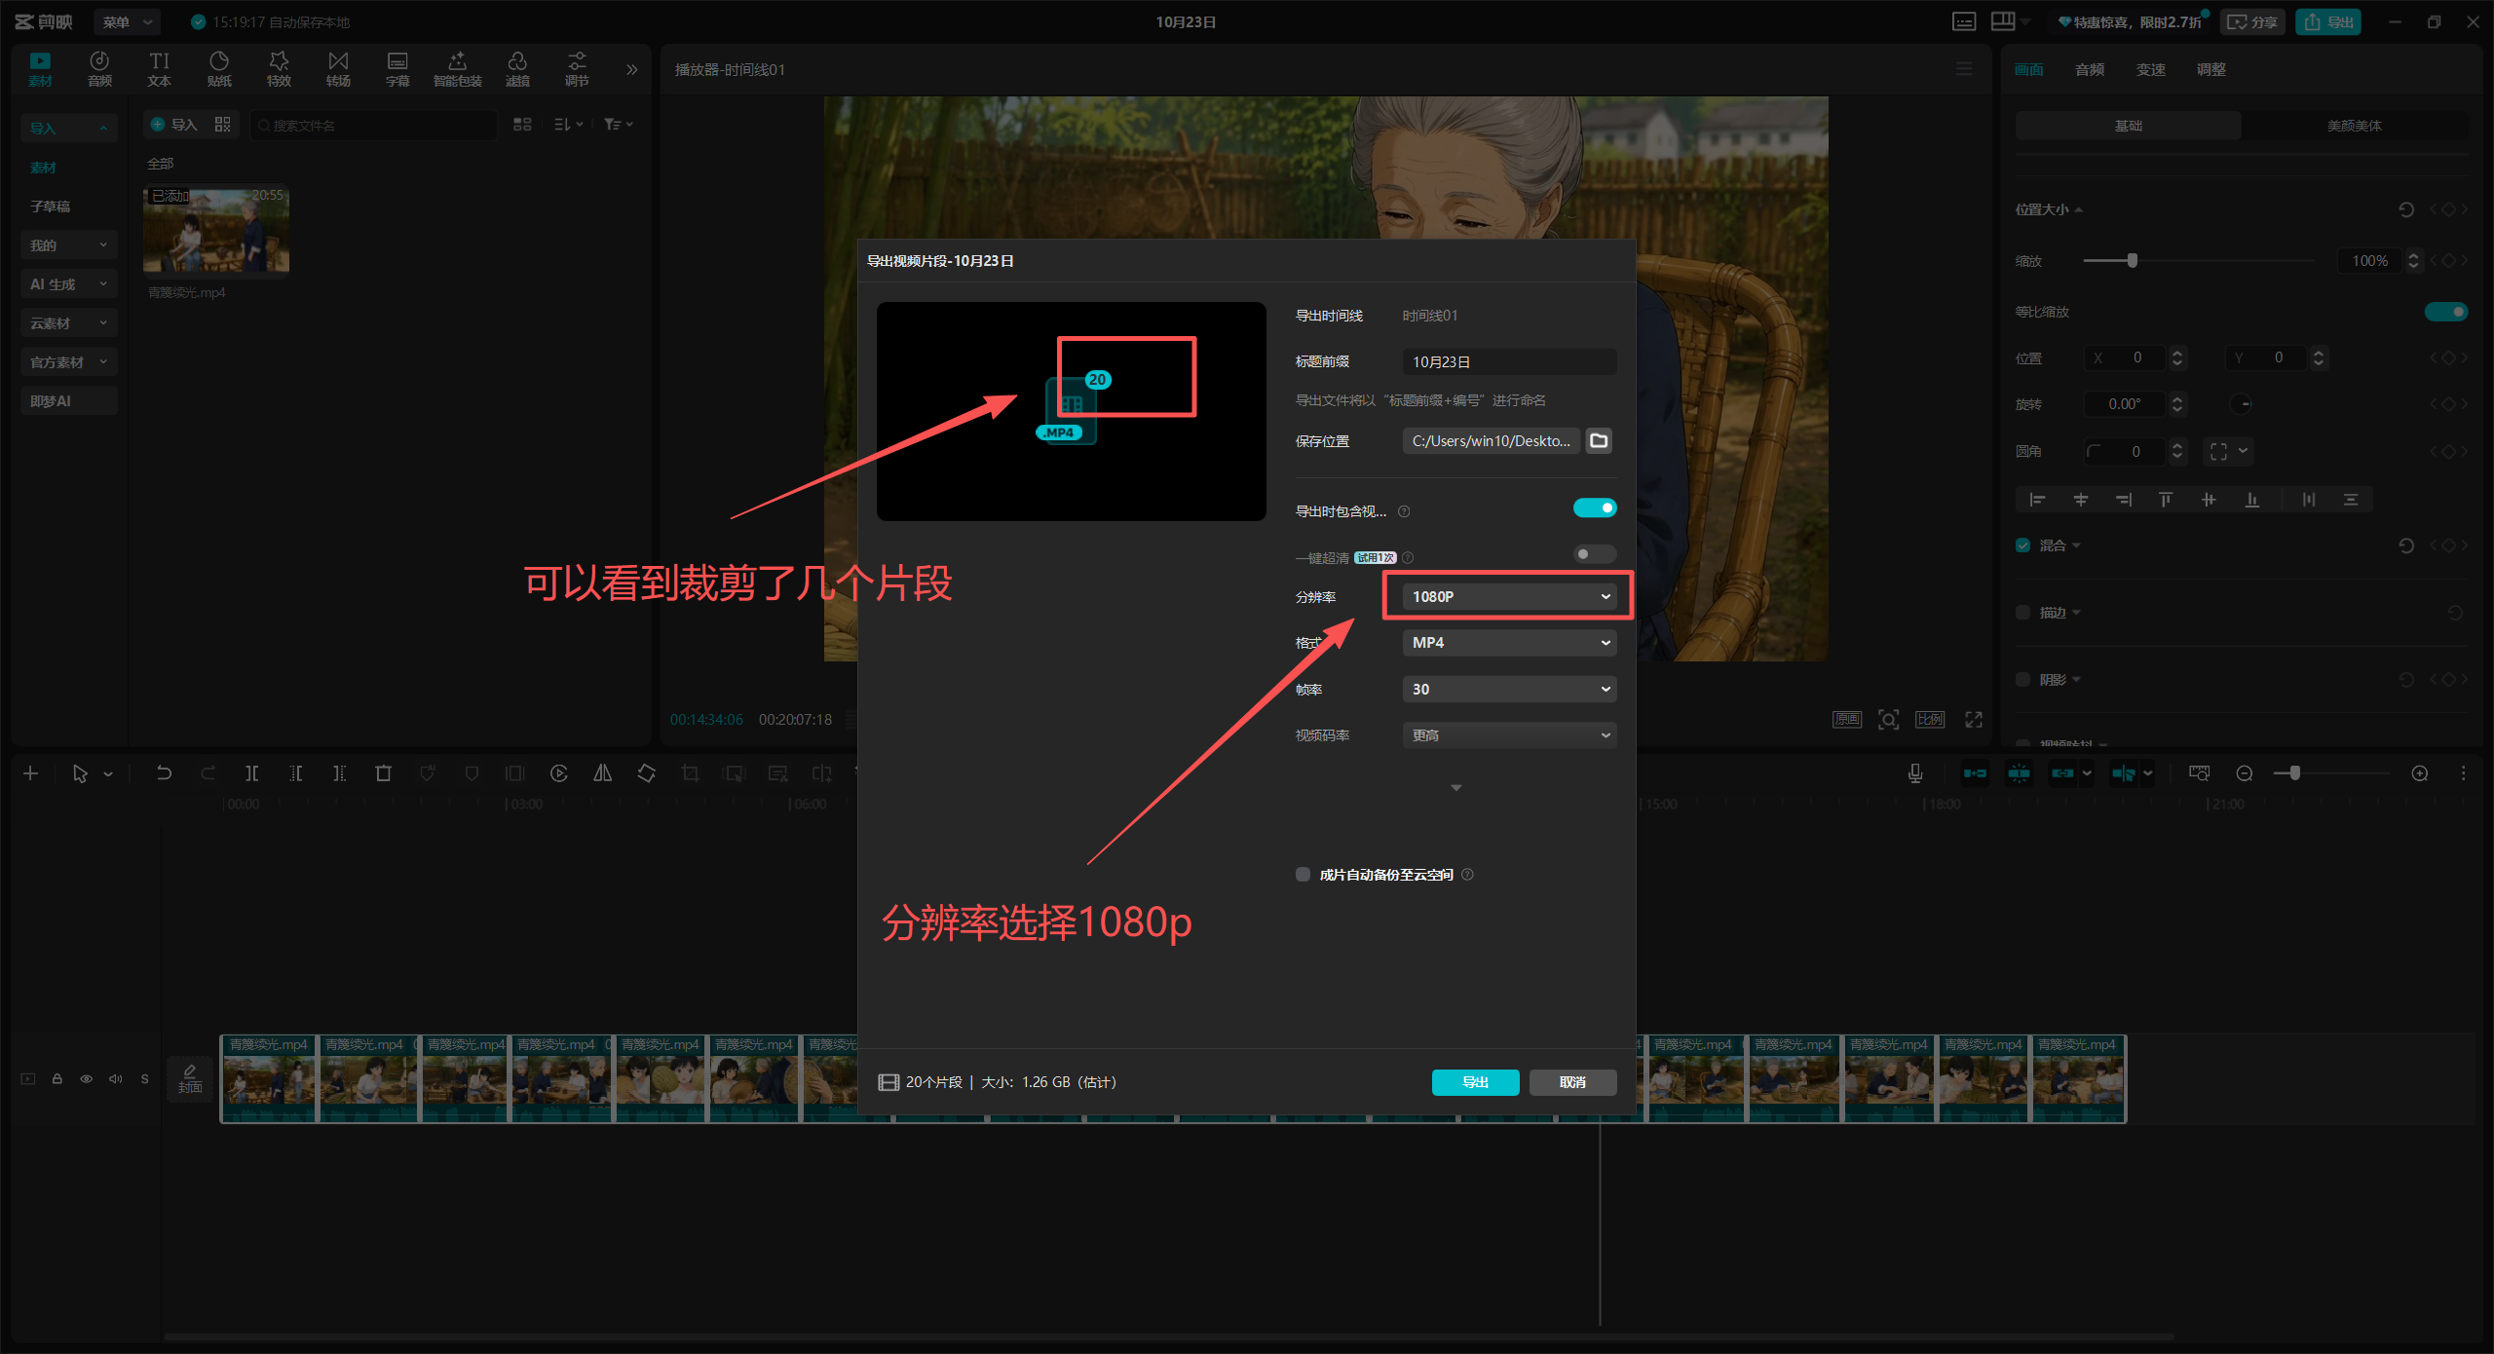Click the 分享 button in title bar
2494x1354 pixels.
[x=2252, y=21]
